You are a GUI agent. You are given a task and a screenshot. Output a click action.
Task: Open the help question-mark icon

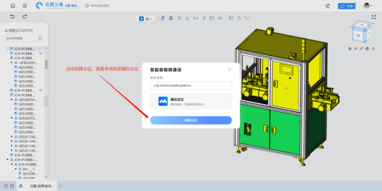tap(6, 186)
